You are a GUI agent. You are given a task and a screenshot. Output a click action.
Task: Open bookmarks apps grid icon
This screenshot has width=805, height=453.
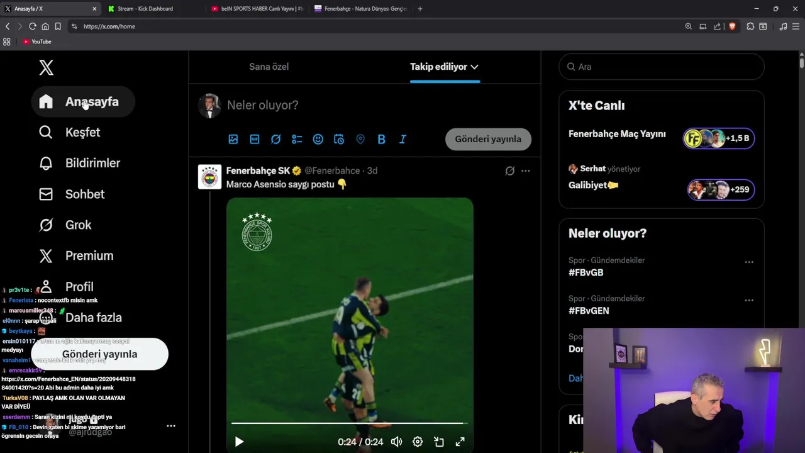[x=7, y=42]
